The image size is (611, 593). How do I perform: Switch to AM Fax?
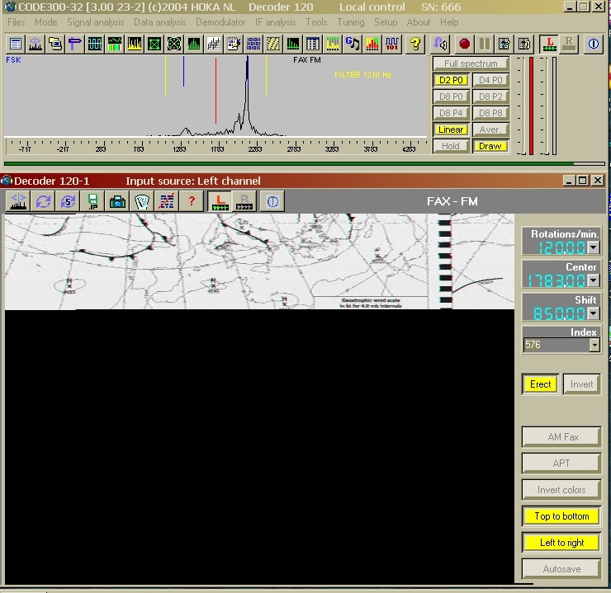(561, 437)
